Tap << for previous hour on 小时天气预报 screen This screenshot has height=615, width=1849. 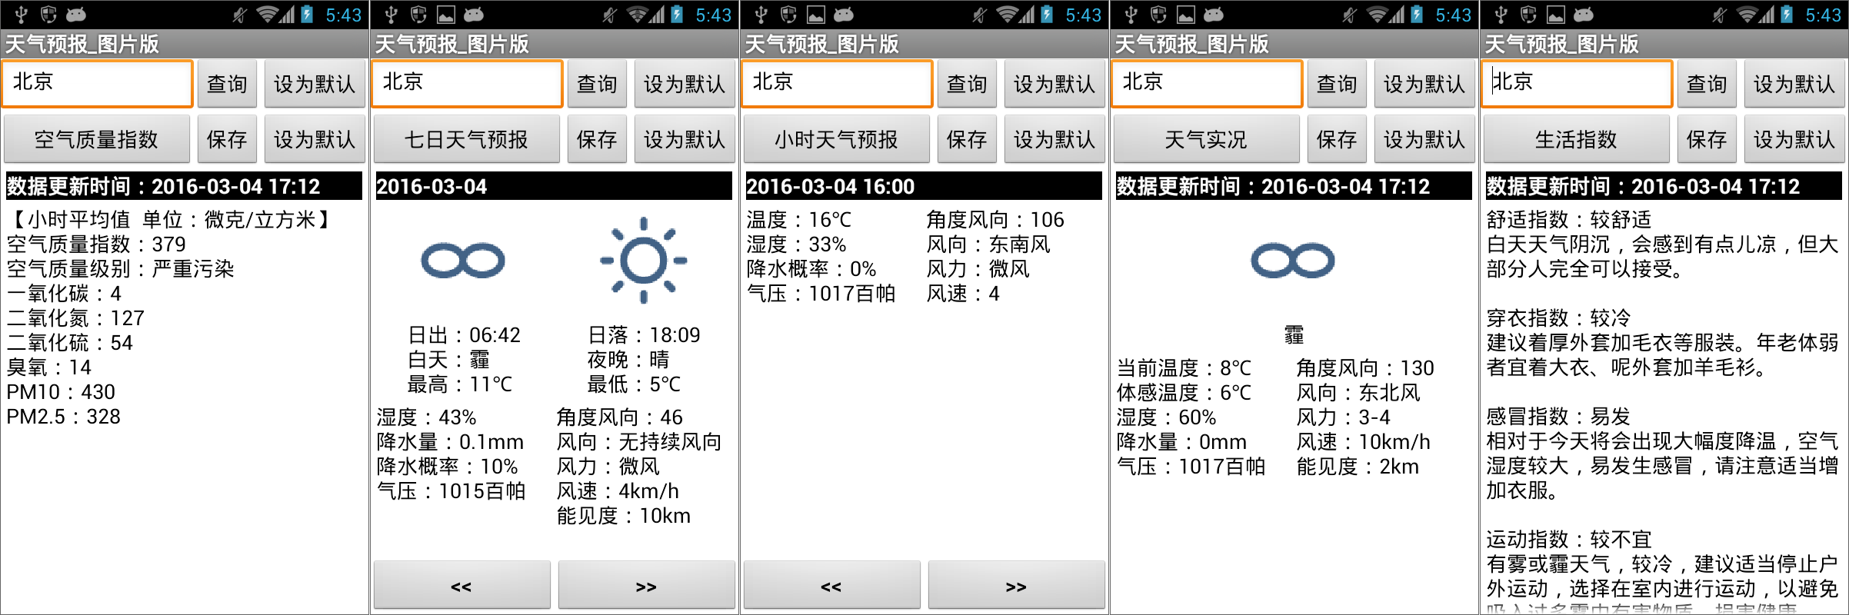831,586
